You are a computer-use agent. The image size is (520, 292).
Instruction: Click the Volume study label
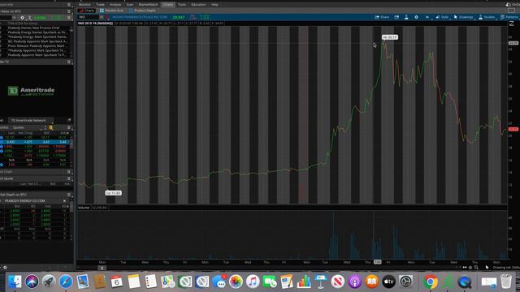(x=84, y=208)
